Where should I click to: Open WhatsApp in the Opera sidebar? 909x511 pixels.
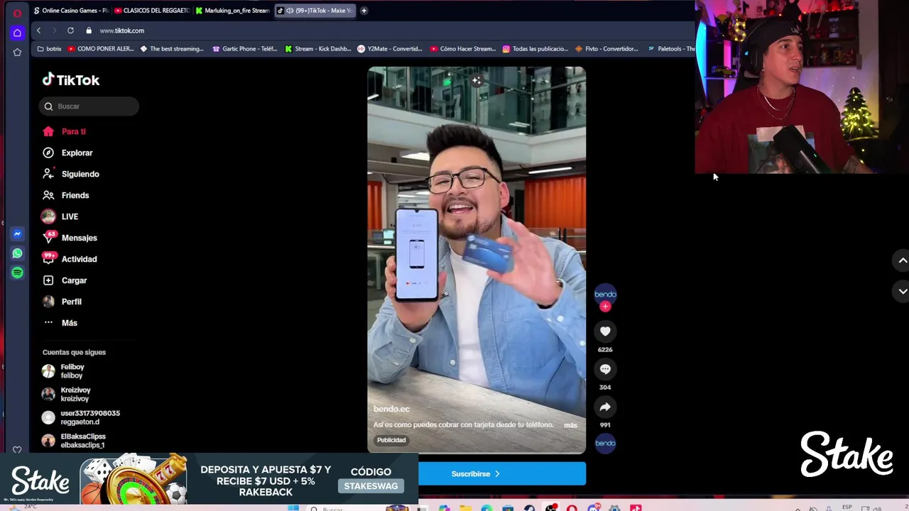click(x=17, y=253)
